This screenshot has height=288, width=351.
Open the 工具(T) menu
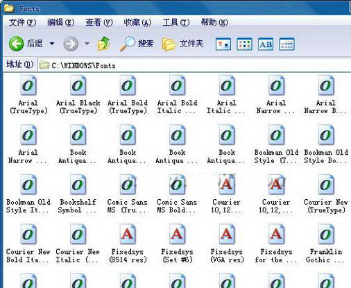pos(175,22)
